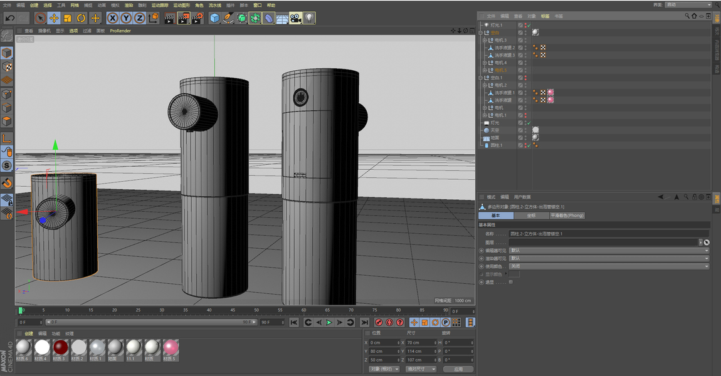The width and height of the screenshot is (721, 376).
Task: Collapse the 空白.1 group
Action: pos(480,78)
